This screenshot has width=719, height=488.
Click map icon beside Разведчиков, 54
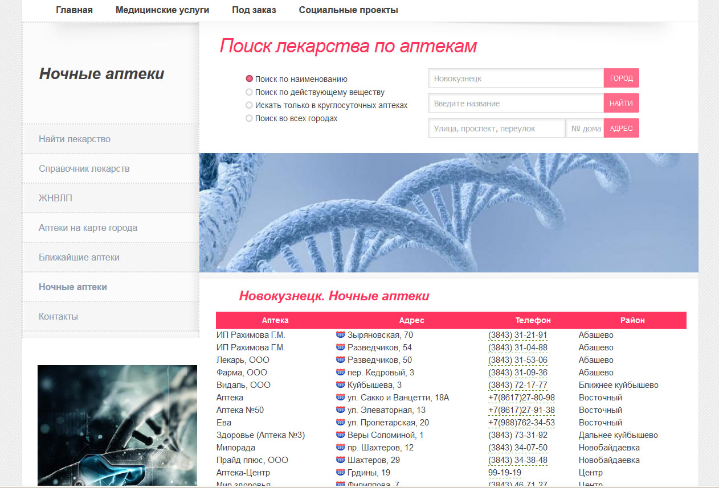(341, 347)
